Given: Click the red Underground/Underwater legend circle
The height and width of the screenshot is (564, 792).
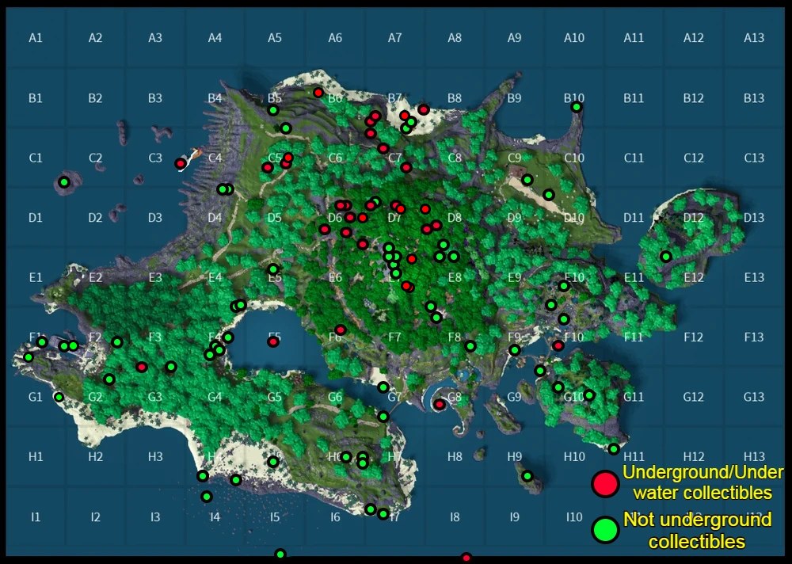Looking at the screenshot, I should coord(604,483).
